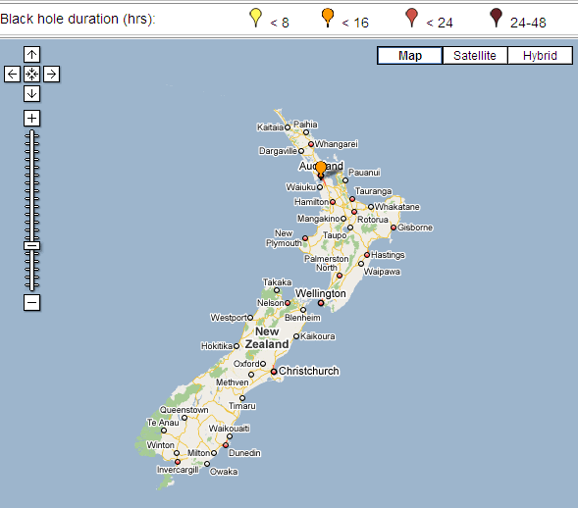Screen dimensions: 578x508
Task: Click the center/reset map position button
Action: 31,75
